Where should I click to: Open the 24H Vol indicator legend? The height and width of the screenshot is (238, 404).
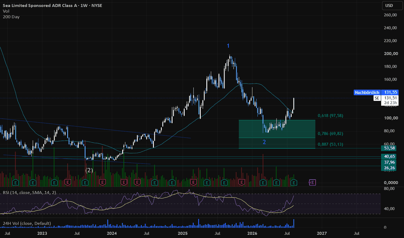[x=27, y=223]
